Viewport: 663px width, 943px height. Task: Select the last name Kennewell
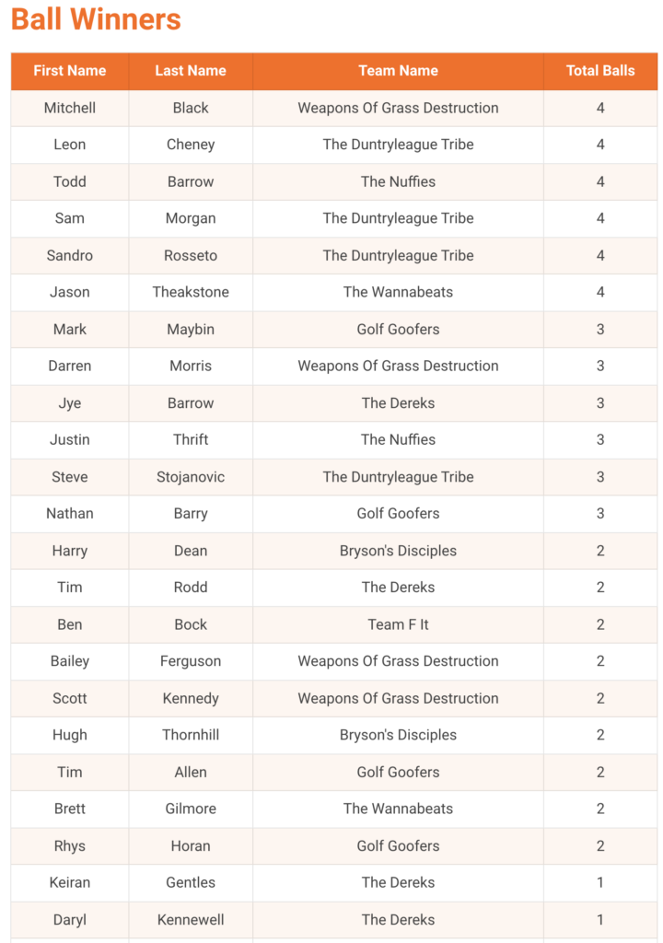click(x=191, y=920)
